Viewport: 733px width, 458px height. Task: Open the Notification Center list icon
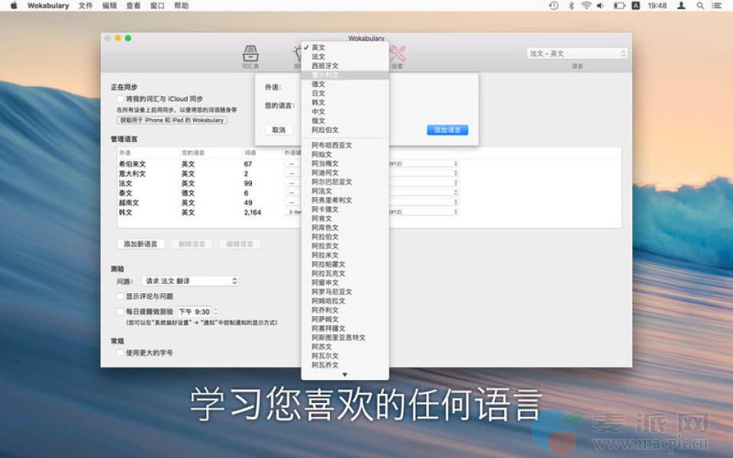coord(718,5)
